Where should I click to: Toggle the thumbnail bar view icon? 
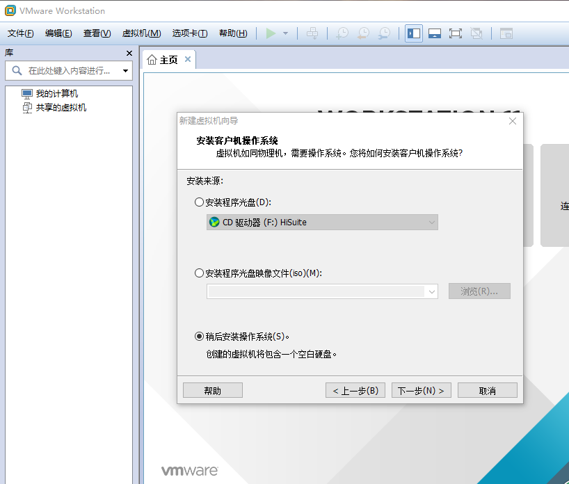(x=434, y=33)
